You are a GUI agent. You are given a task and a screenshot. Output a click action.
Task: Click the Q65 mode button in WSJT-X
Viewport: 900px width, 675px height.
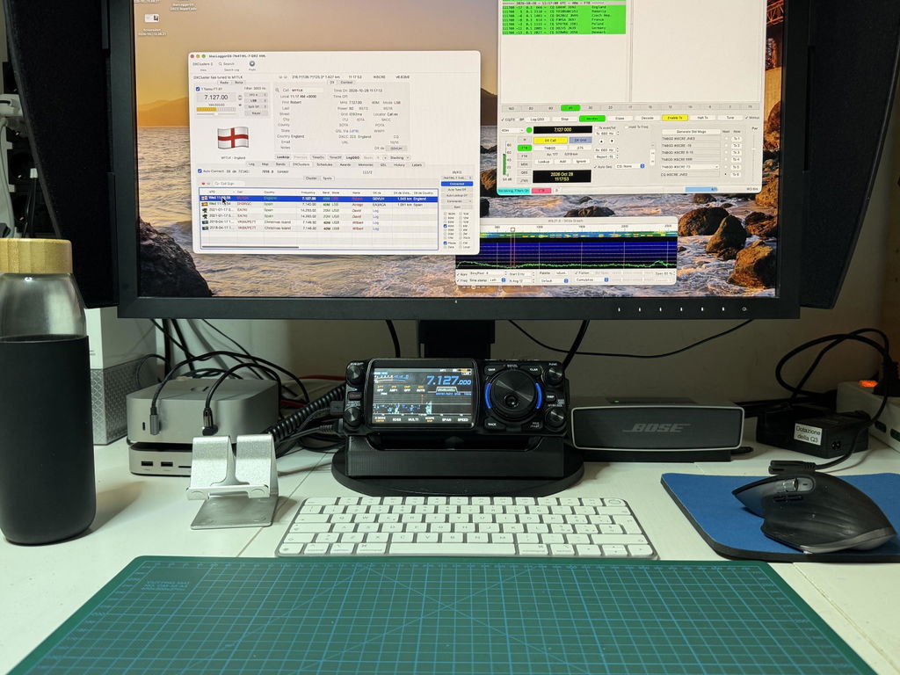(525, 172)
